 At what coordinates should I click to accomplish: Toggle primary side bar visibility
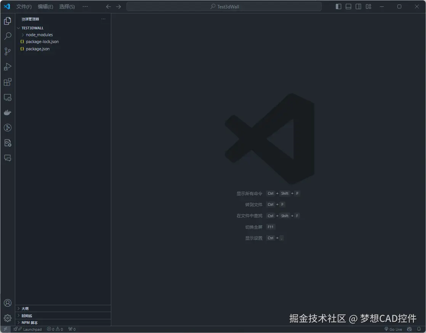click(338, 6)
